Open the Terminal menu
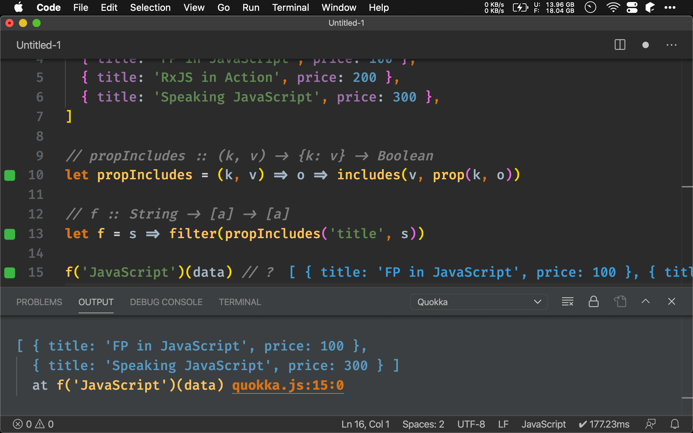This screenshot has height=433, width=693. pos(290,7)
